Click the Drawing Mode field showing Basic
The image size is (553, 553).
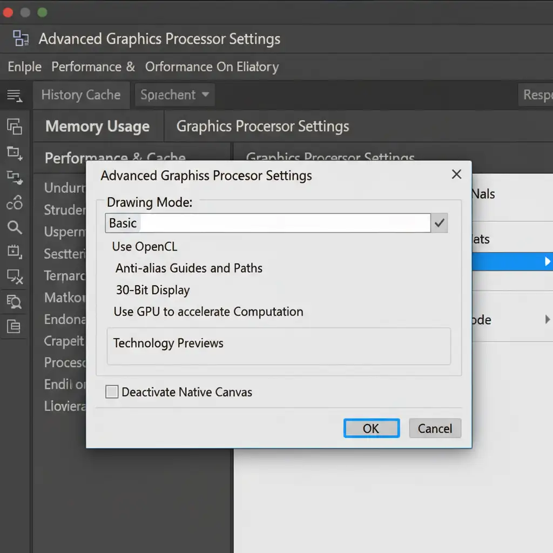(267, 223)
